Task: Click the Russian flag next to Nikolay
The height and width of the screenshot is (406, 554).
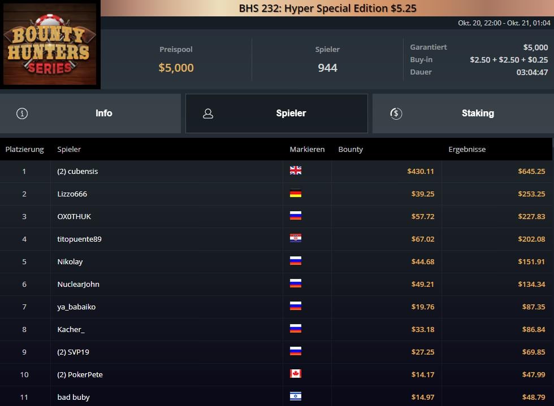Action: click(295, 261)
